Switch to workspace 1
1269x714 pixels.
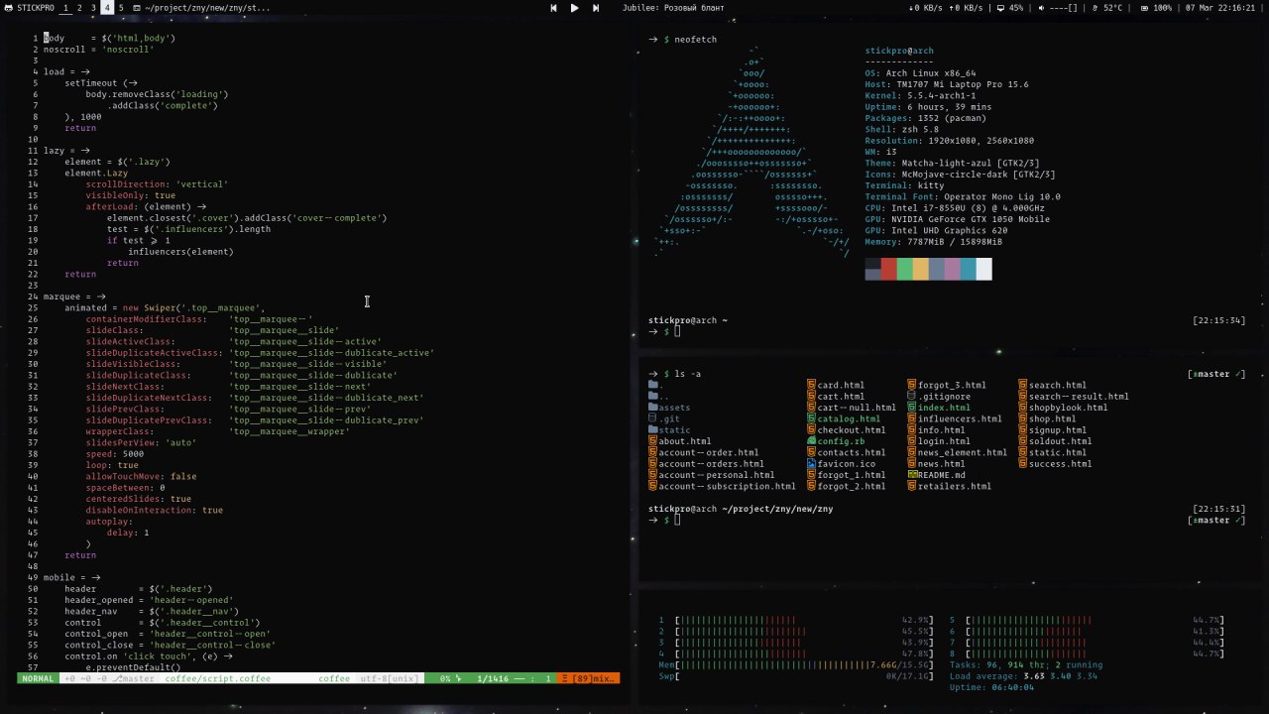pos(66,8)
